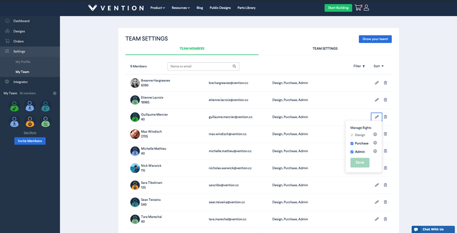Toggle the Design rights checkbox
The image size is (457, 233).
[352, 135]
